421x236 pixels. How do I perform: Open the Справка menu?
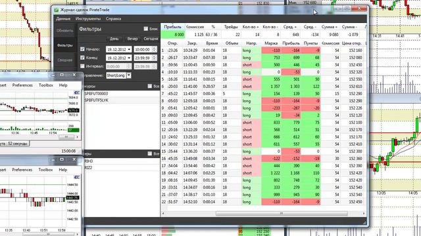click(x=113, y=19)
